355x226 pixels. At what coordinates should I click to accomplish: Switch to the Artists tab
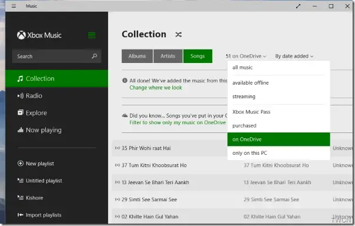click(x=168, y=56)
